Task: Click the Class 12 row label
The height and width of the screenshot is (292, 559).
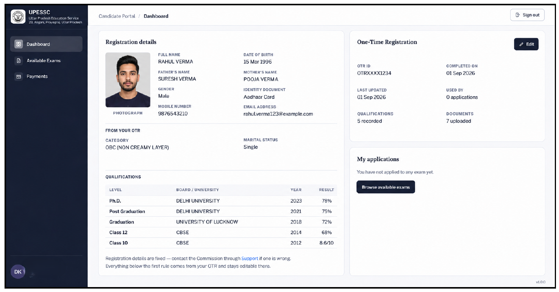Action: tap(119, 233)
